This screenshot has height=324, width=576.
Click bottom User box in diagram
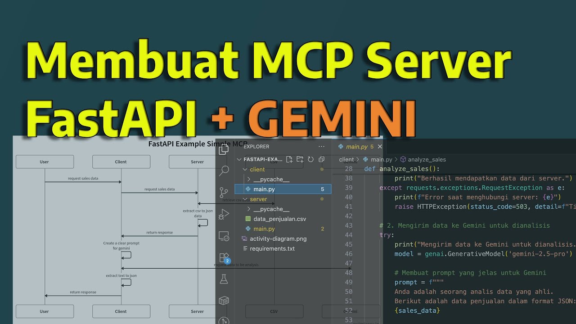[x=45, y=311]
